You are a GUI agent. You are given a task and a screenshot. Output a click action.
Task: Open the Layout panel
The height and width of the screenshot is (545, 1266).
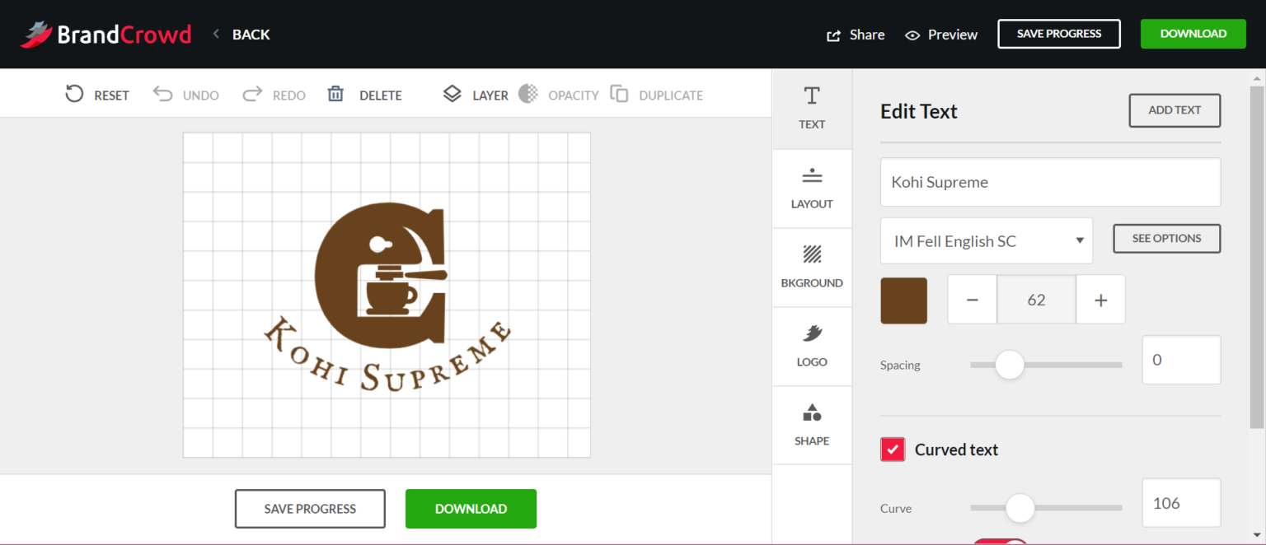(x=812, y=188)
